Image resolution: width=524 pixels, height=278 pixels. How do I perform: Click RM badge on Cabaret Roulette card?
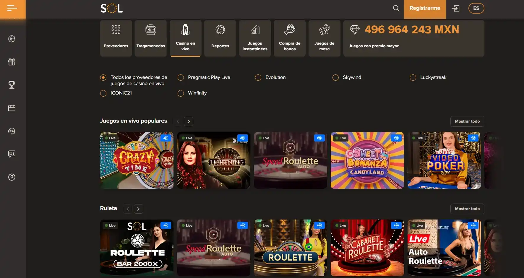tap(396, 225)
